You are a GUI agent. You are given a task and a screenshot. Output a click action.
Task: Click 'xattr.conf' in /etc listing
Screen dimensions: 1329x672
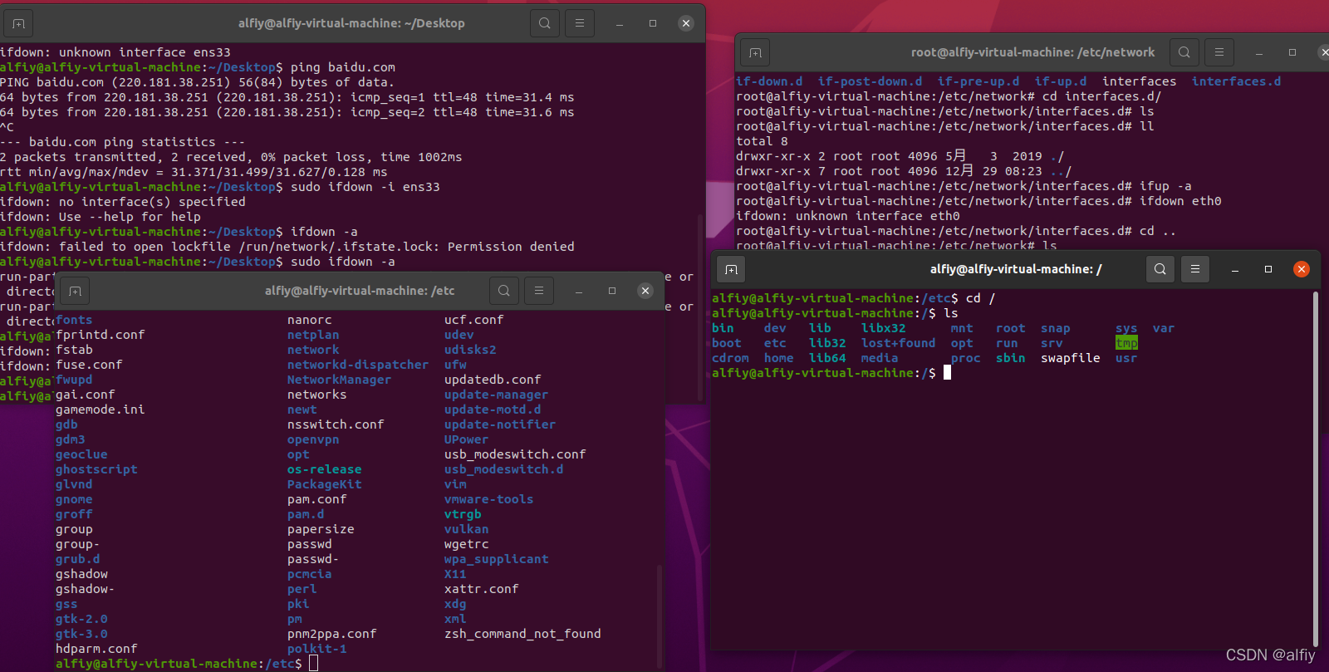coord(481,589)
